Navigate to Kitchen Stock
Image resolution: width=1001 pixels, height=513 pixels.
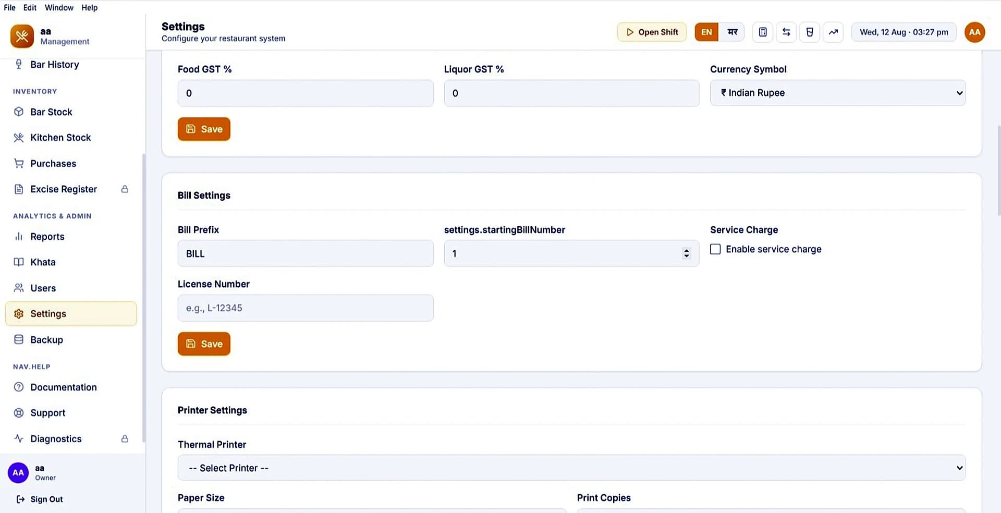pyautogui.click(x=71, y=138)
